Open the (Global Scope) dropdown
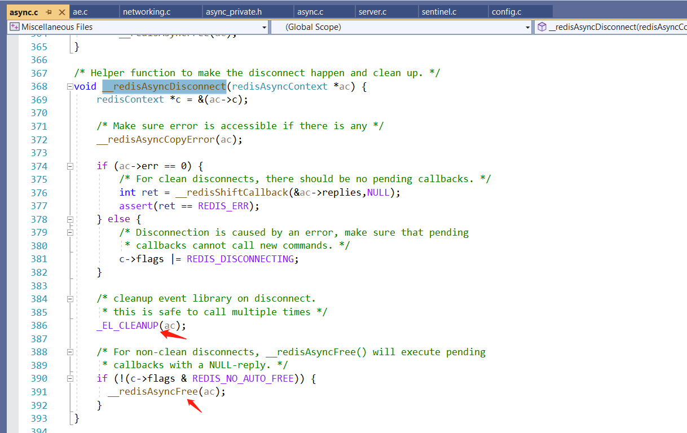The height and width of the screenshot is (433, 687). 527,26
